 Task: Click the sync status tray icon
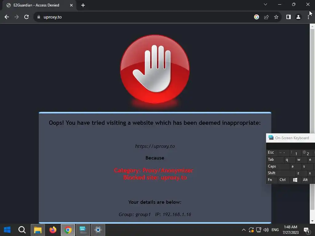tap(251, 230)
